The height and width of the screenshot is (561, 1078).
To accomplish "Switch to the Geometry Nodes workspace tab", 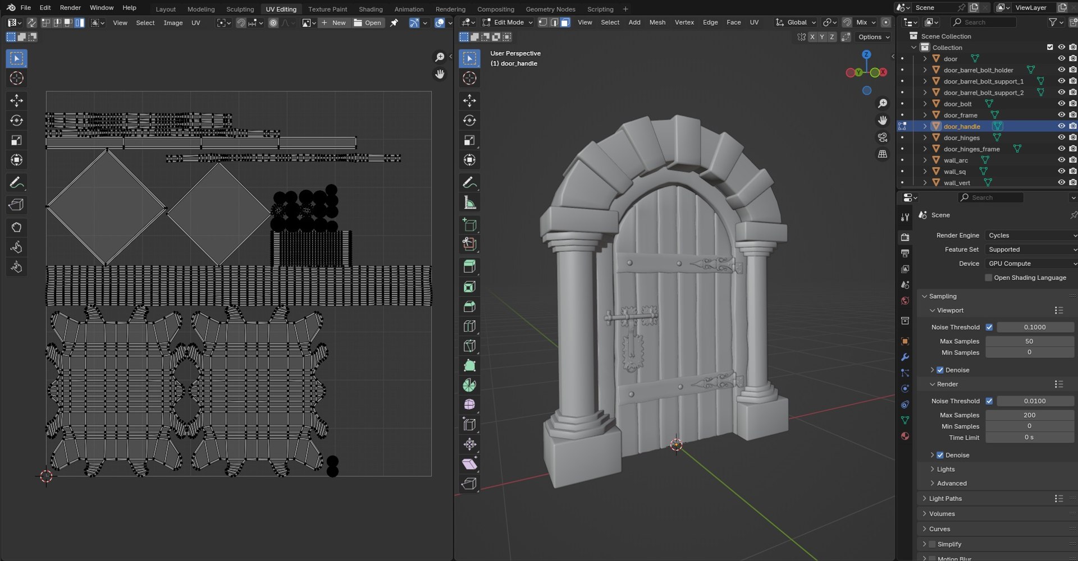I will (550, 9).
